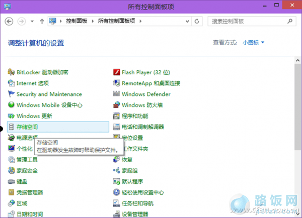The image size is (302, 218).
Task: Click the 家庭组 homegroup icon
Action: pyautogui.click(x=117, y=170)
